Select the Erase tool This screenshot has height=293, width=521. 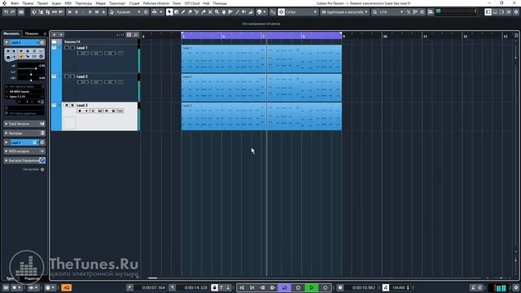click(x=190, y=12)
